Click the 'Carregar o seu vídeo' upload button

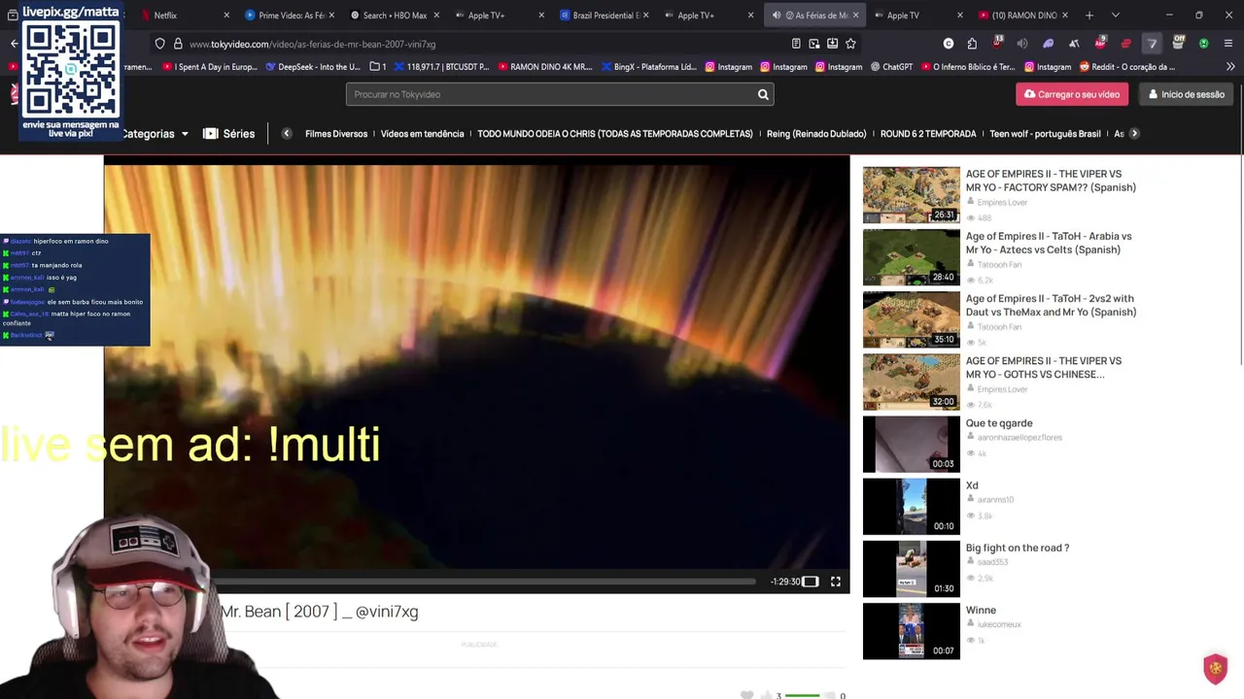click(x=1072, y=94)
